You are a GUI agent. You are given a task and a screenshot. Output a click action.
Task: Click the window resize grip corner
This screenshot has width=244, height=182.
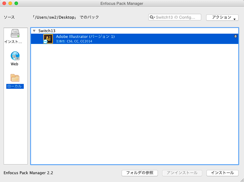(242, 180)
